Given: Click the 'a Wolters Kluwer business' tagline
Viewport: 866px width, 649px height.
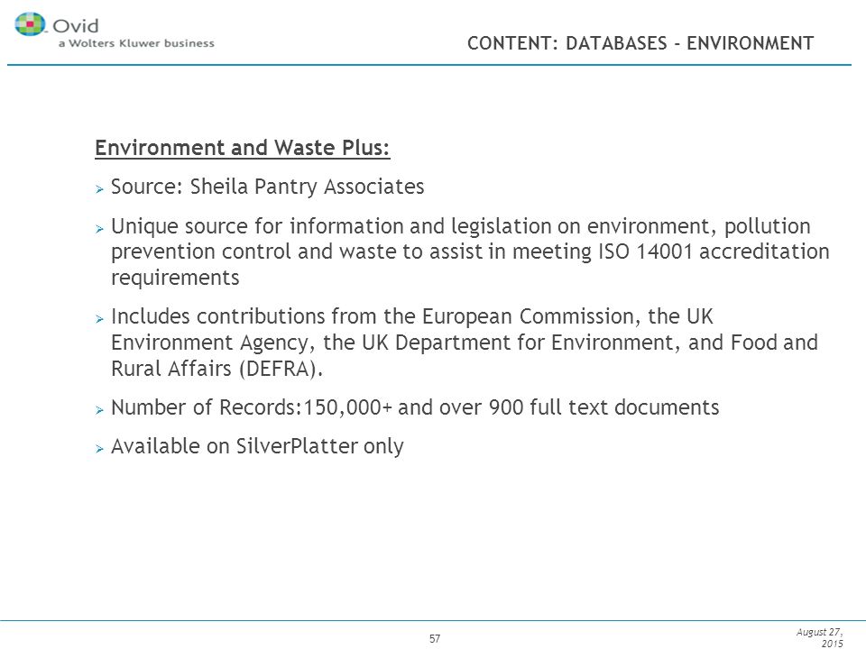Looking at the screenshot, I should point(136,43).
